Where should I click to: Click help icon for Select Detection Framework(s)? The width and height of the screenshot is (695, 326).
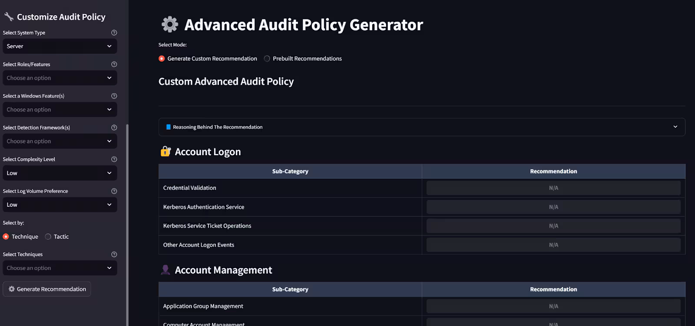[x=114, y=127]
